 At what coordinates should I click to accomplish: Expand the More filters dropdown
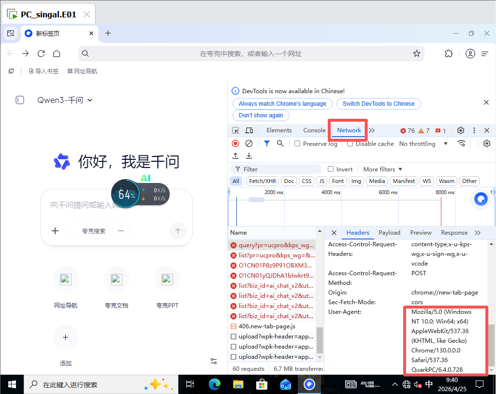pyautogui.click(x=382, y=169)
